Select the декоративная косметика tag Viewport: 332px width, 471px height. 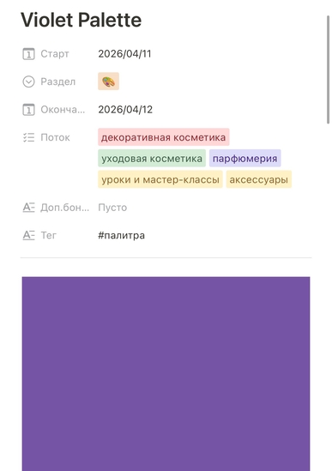pyautogui.click(x=164, y=137)
